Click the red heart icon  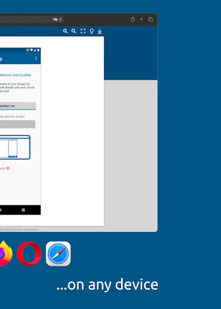point(8,168)
